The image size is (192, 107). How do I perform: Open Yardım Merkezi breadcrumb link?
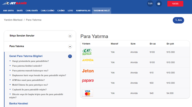[13, 20]
